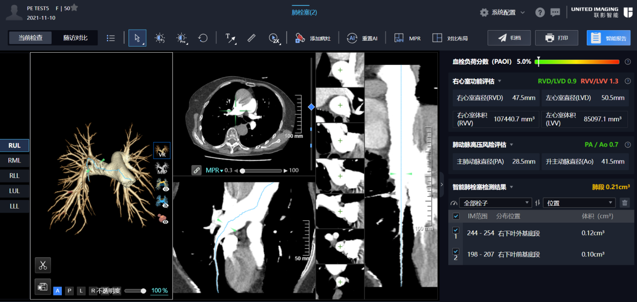Open the MPR tool
Screen dimensions: 637x302
tap(408, 38)
